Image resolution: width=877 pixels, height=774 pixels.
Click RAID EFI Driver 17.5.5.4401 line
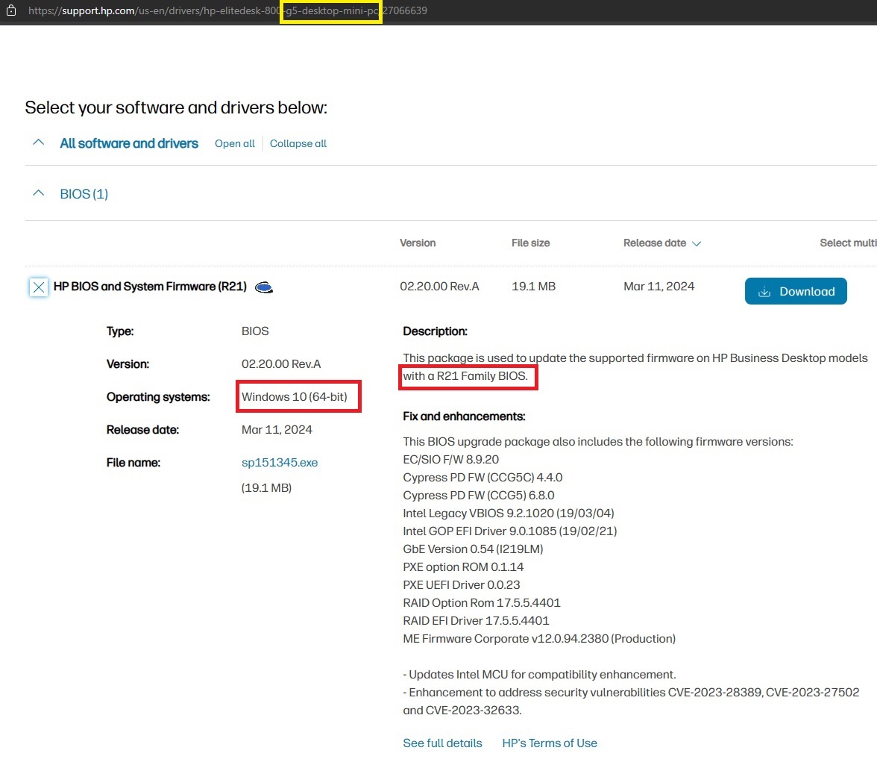[x=476, y=621]
